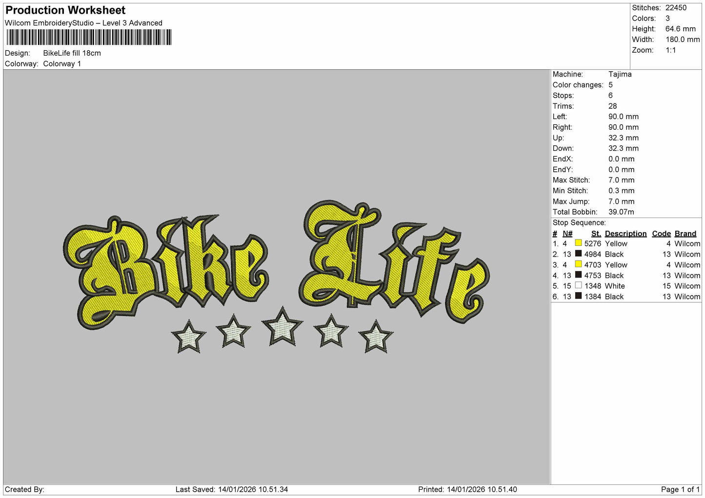
Task: Click the 'White' description in row 5
Action: point(615,286)
